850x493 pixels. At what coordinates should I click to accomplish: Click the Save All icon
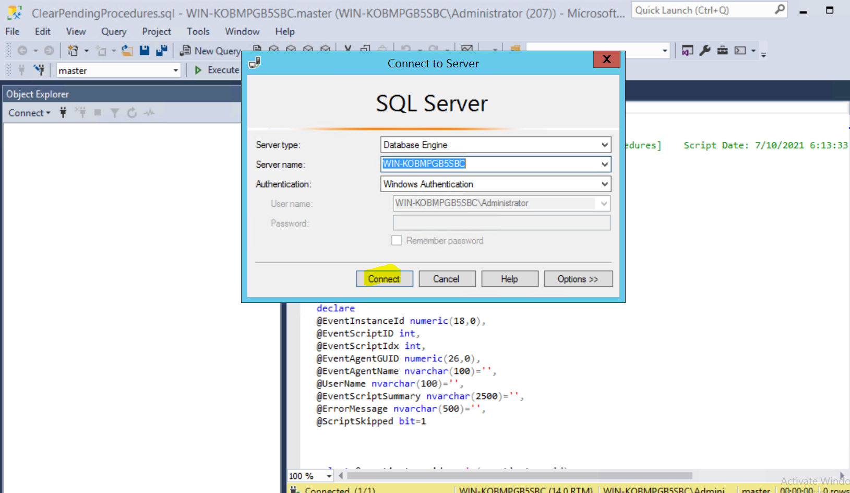click(162, 51)
